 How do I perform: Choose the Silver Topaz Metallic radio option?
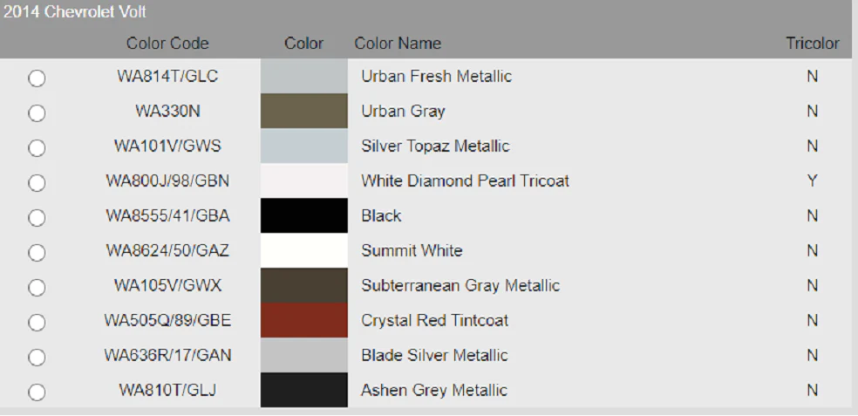click(37, 148)
